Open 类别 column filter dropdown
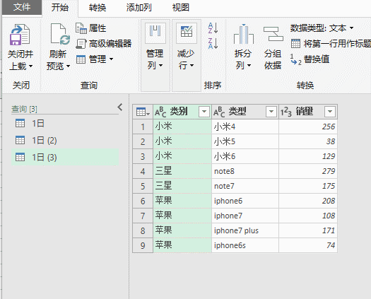This screenshot has height=299, width=371. [204, 111]
